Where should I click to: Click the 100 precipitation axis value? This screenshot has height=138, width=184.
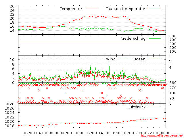pos(173,51)
